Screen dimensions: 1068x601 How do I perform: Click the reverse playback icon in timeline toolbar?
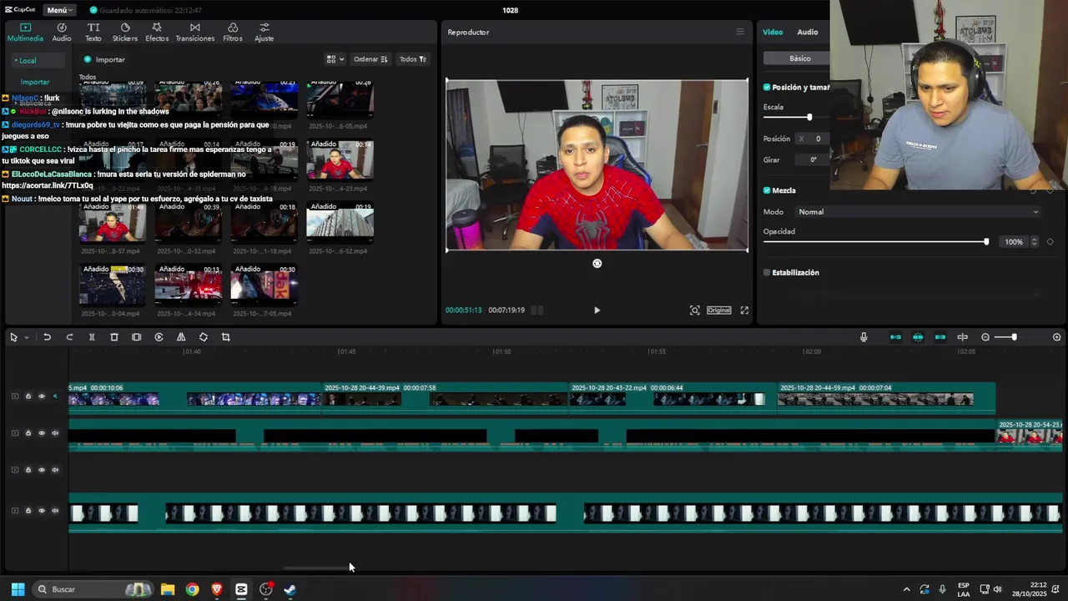pyautogui.click(x=159, y=337)
